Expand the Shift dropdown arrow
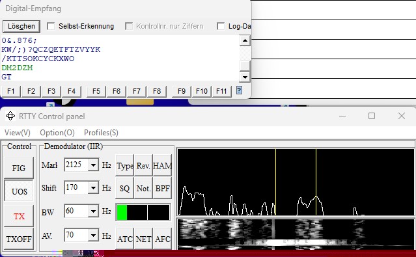The image size is (416, 257). pos(93,187)
